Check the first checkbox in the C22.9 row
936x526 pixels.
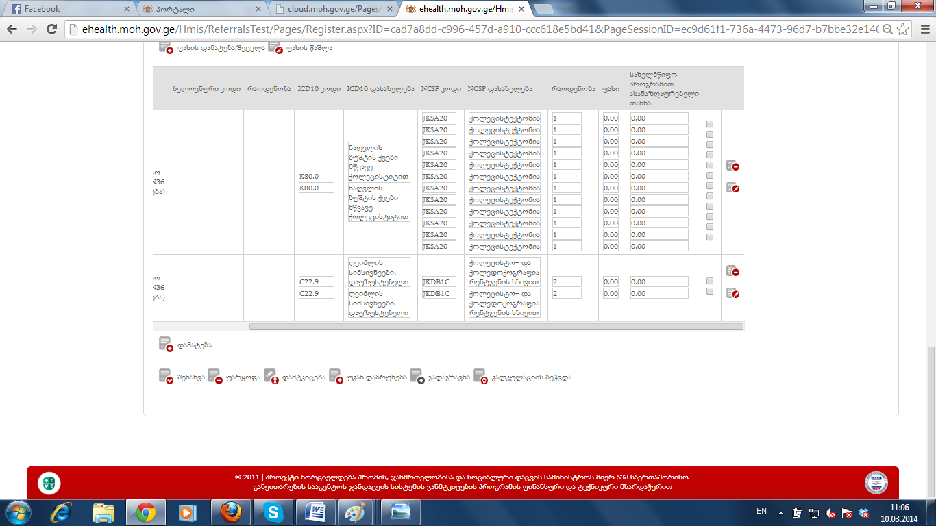click(x=710, y=281)
